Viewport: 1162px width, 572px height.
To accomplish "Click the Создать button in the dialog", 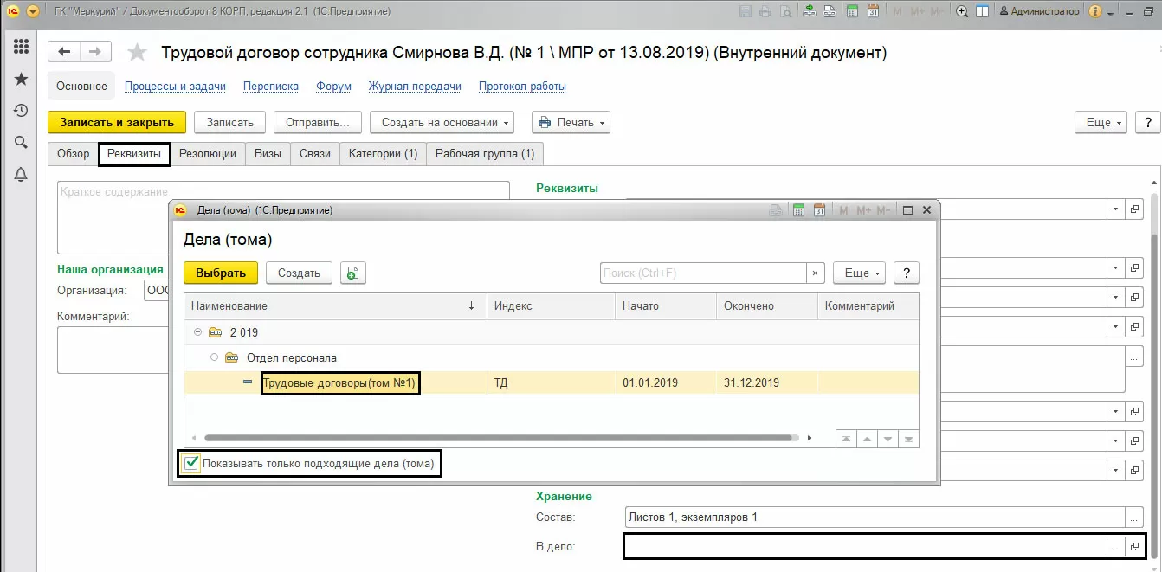I will point(299,273).
